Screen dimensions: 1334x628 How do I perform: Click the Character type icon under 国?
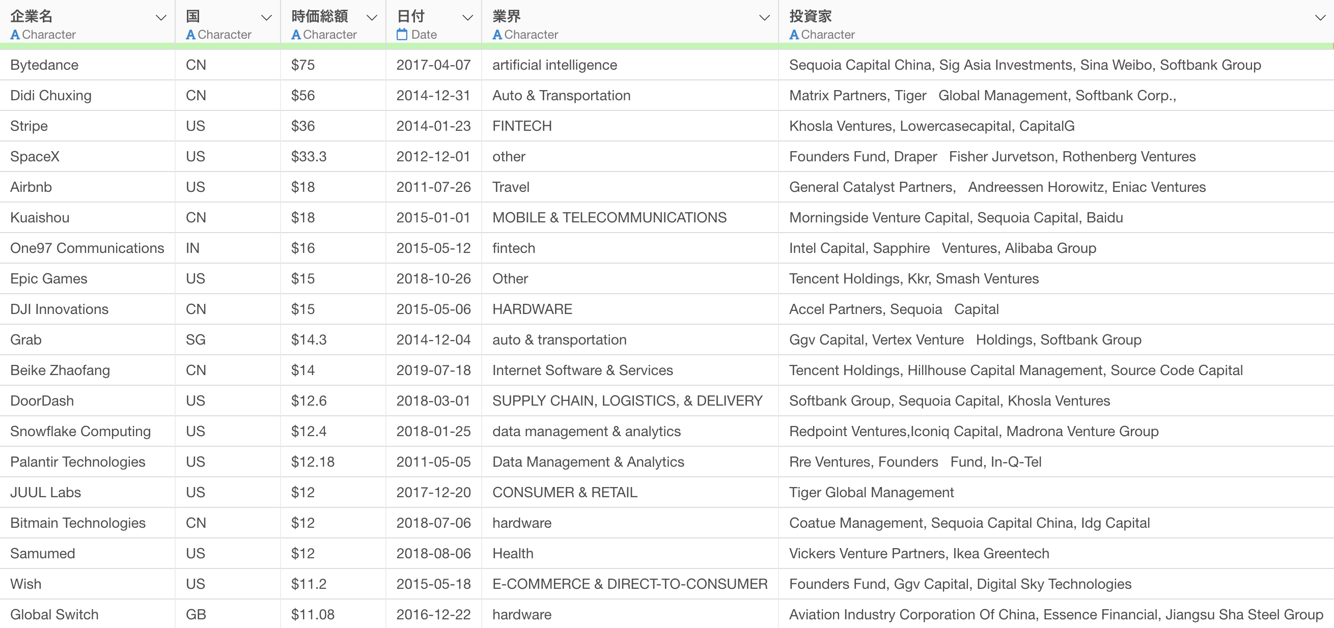tap(190, 35)
